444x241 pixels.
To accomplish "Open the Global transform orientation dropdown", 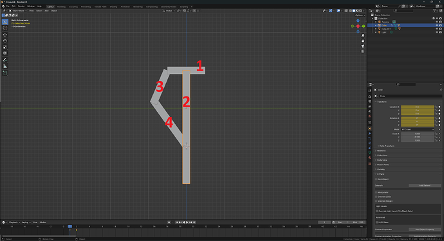I will pos(169,11).
